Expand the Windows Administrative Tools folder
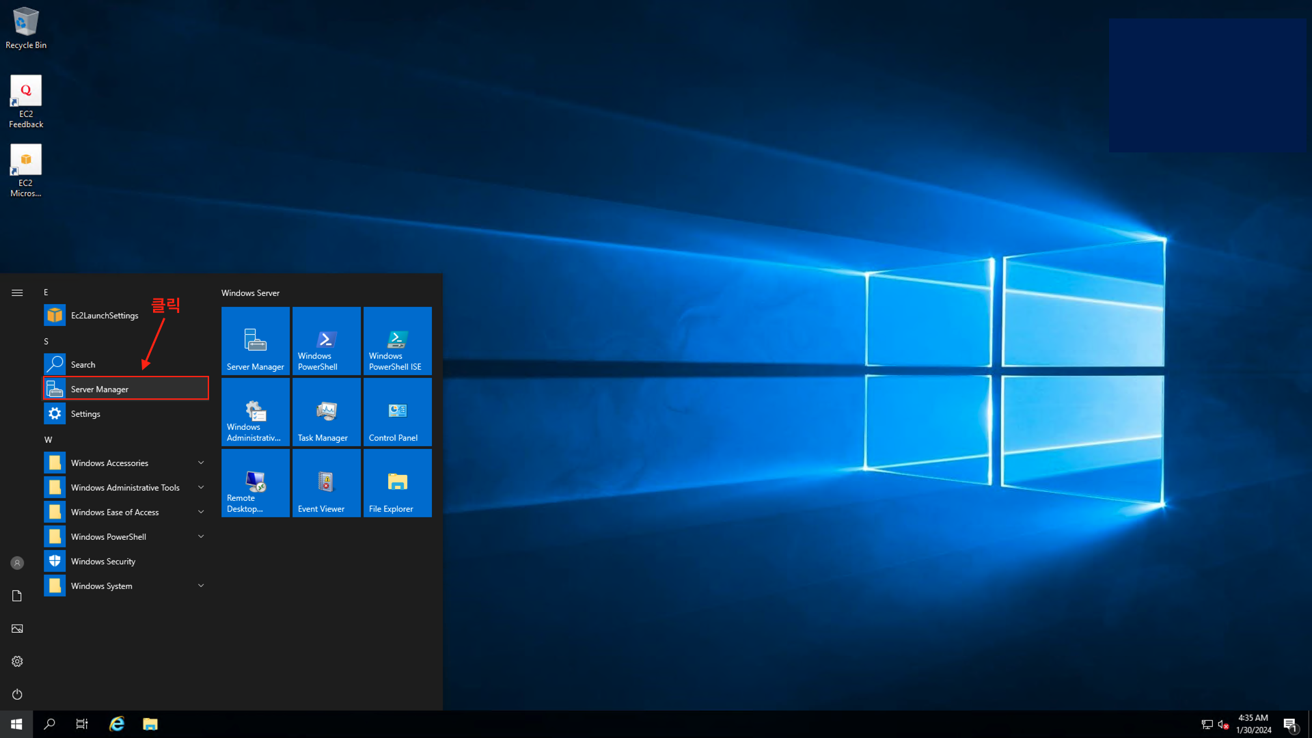Screen dimensions: 1312x738 pyautogui.click(x=126, y=488)
